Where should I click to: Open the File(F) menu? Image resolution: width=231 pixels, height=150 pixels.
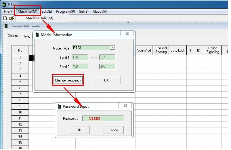click(x=9, y=12)
